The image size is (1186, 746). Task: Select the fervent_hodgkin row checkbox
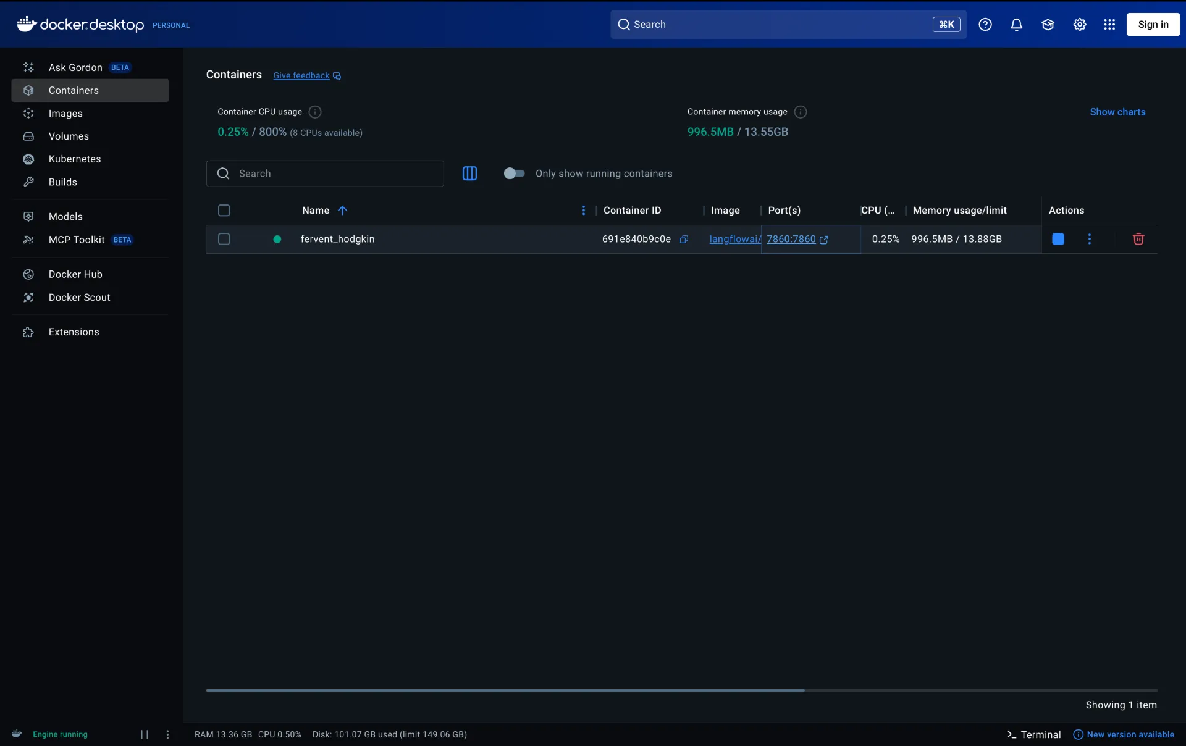coord(224,239)
